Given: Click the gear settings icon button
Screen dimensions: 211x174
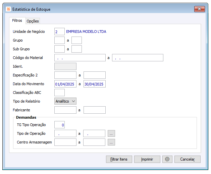Looking at the screenshot, I should (x=167, y=159).
